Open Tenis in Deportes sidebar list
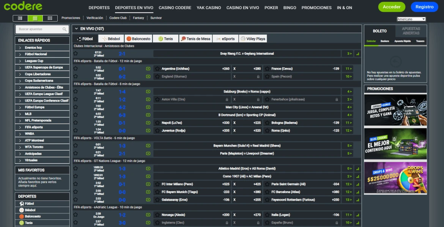 pyautogui.click(x=43, y=223)
